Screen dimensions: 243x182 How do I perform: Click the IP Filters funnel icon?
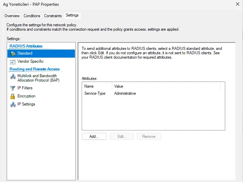[12, 88]
